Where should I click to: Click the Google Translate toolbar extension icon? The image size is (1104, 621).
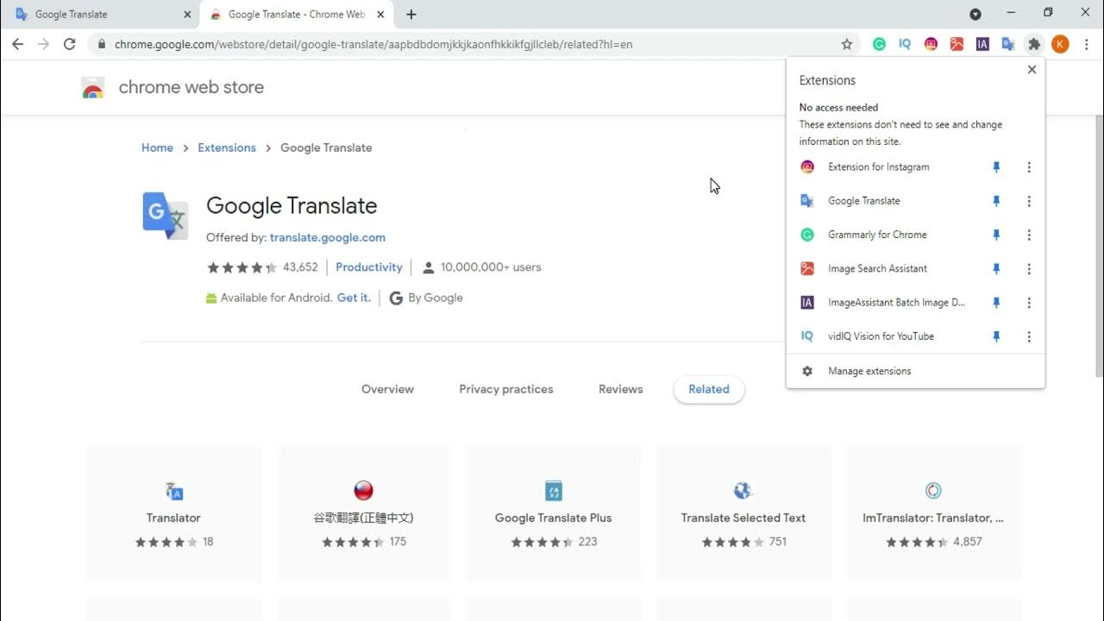(x=1008, y=44)
